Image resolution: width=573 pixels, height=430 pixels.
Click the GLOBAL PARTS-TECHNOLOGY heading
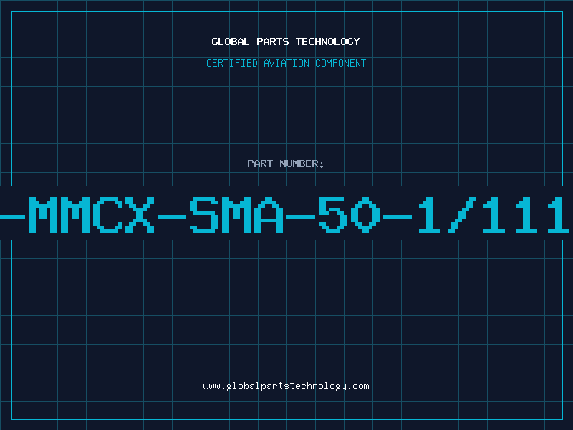tap(286, 42)
